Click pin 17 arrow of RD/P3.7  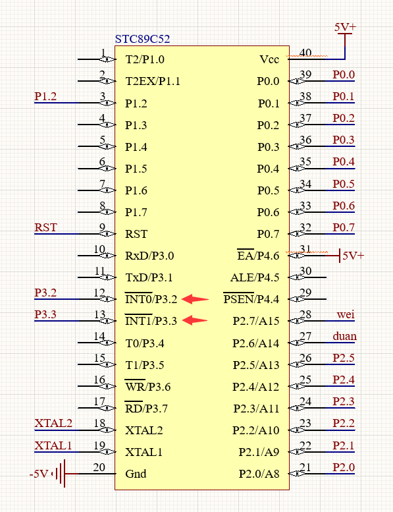click(107, 408)
